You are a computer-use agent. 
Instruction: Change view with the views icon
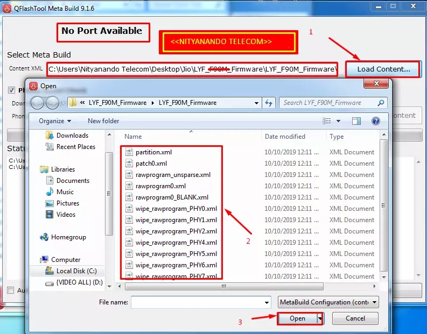click(326, 121)
